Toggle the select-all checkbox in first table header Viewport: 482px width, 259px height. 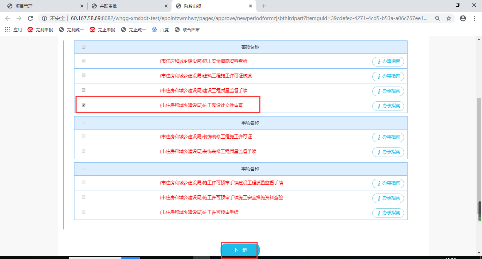tap(84, 47)
